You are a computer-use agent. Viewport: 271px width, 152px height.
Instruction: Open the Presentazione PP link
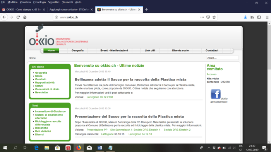[97, 130]
